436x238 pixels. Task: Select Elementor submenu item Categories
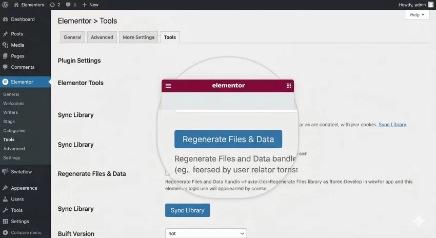pyautogui.click(x=14, y=130)
